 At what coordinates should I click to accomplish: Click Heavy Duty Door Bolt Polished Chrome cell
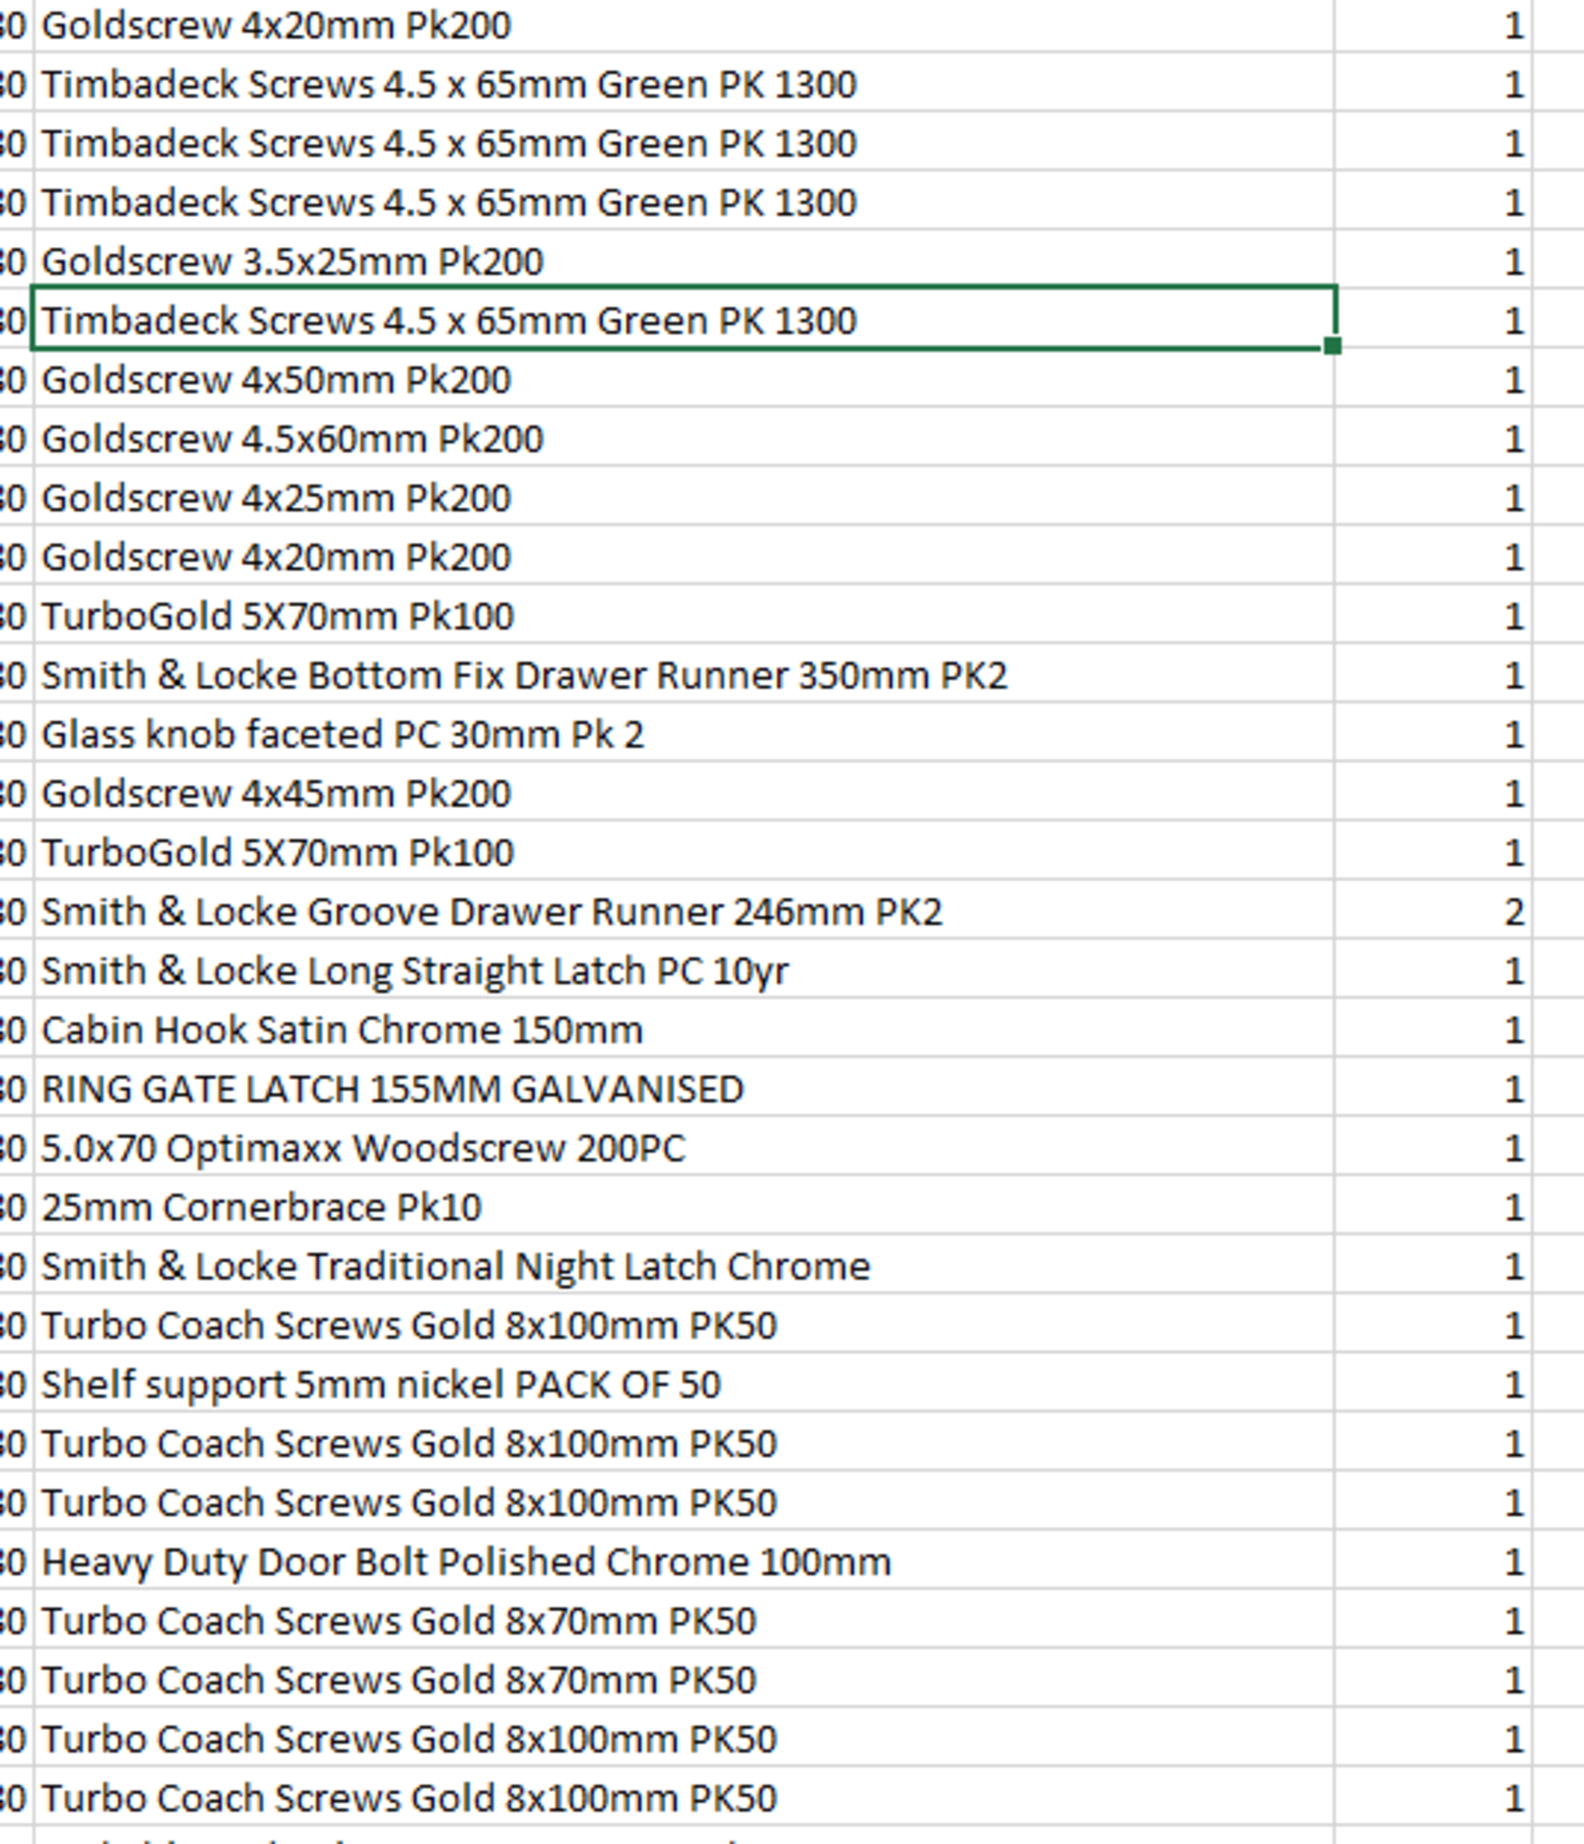(x=684, y=1562)
